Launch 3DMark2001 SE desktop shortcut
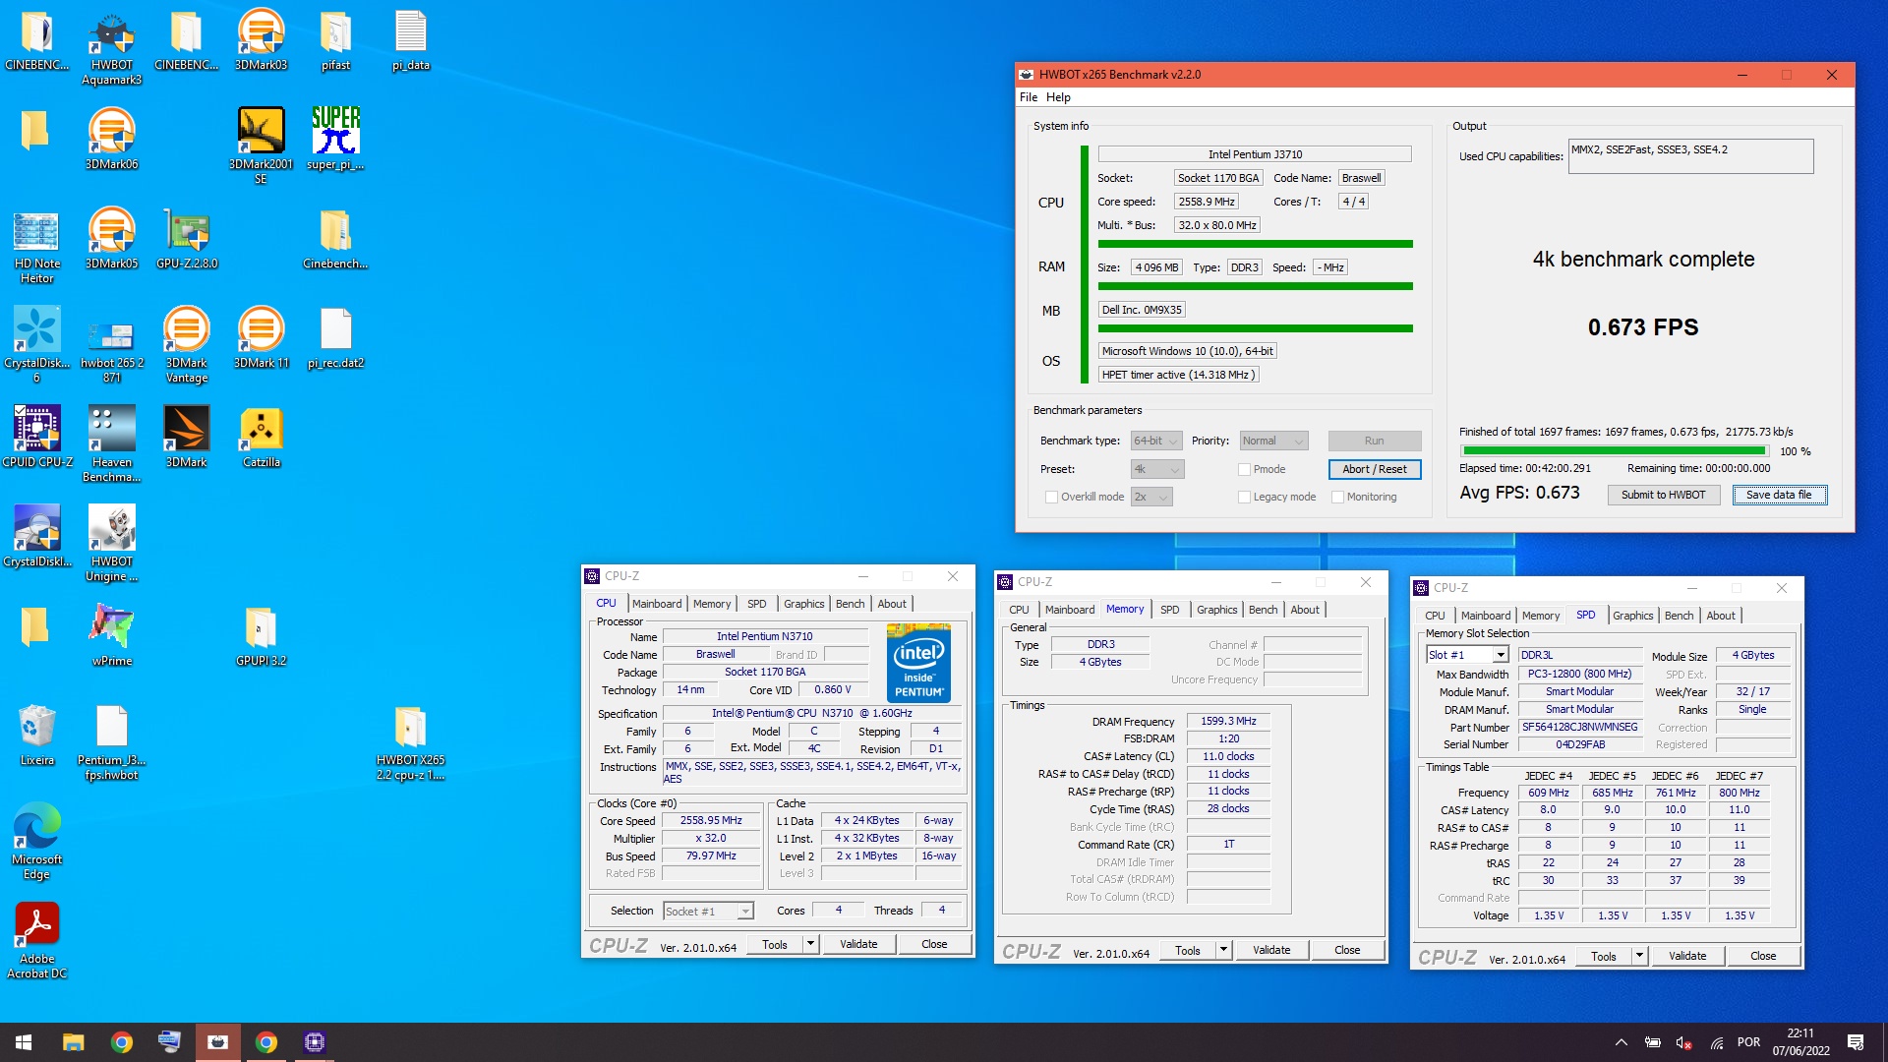This screenshot has width=1888, height=1062. coord(261,147)
